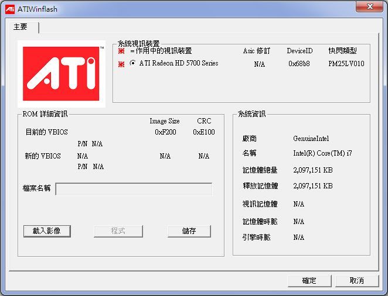The width and height of the screenshot is (388, 296).
Task: Click the 引擎時脈 label
Action: (256, 238)
